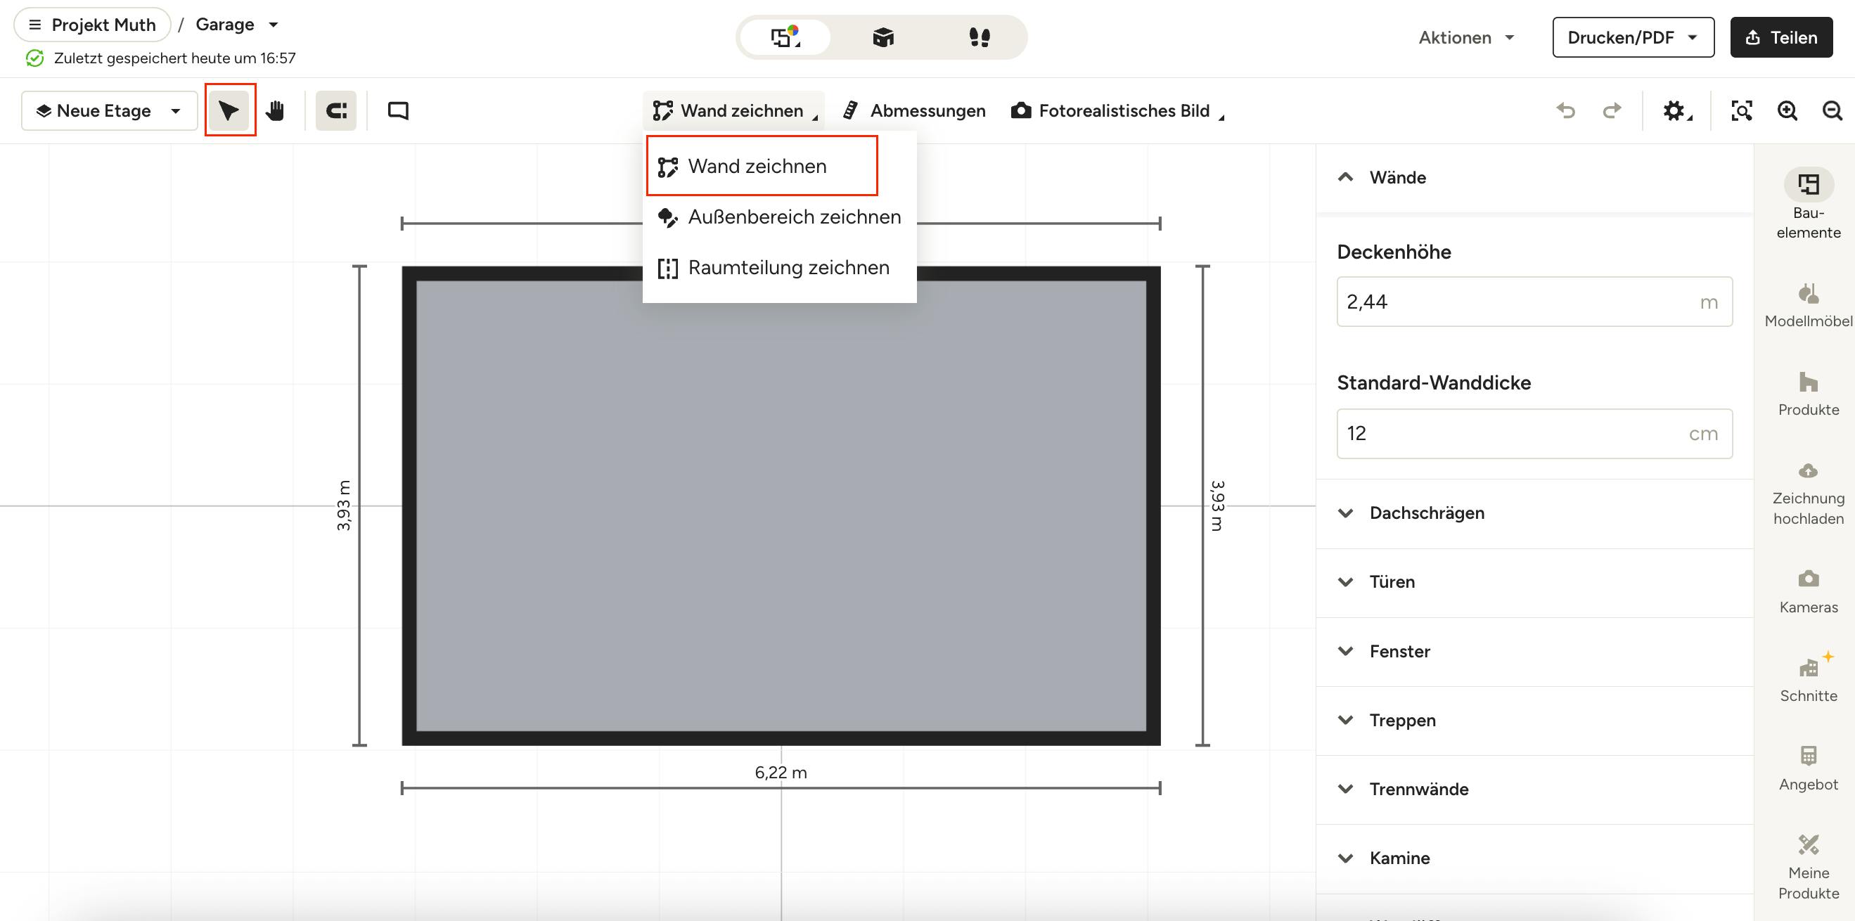This screenshot has height=921, width=1855.
Task: Click the left 3,93 m dimension label
Action: pyautogui.click(x=343, y=505)
